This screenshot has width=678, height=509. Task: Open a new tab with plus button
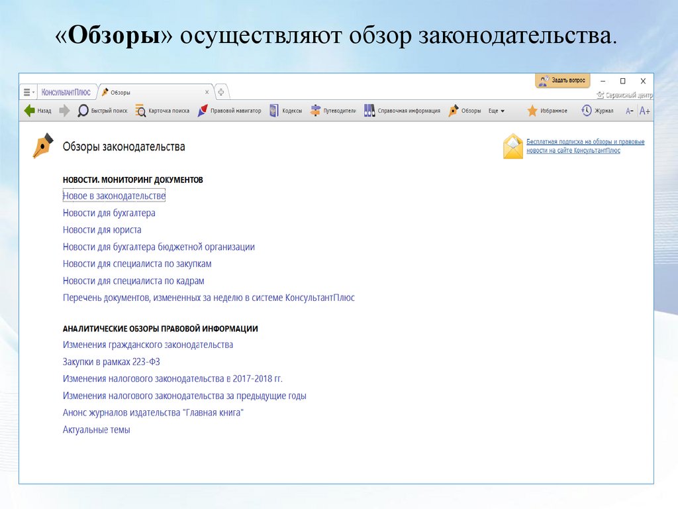click(x=221, y=92)
